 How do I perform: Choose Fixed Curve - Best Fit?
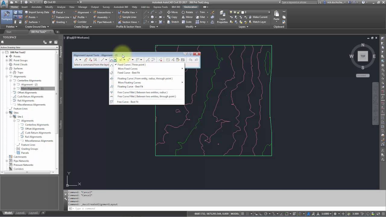pos(147,73)
